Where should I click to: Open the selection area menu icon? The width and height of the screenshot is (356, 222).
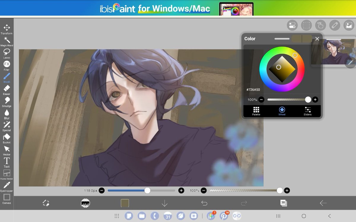click(x=306, y=25)
